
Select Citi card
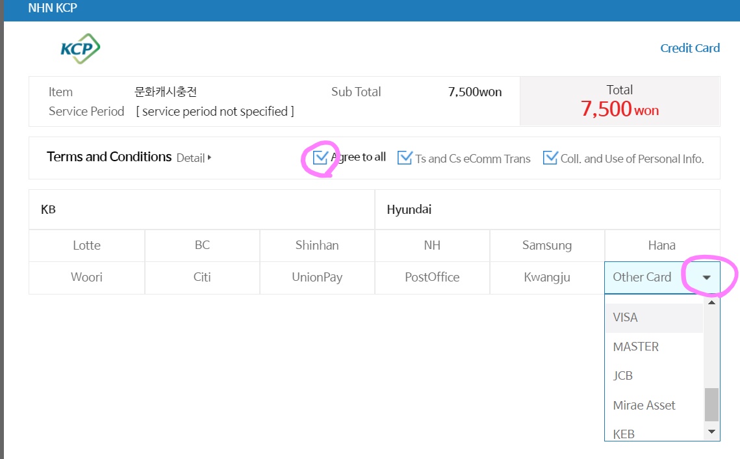point(202,278)
